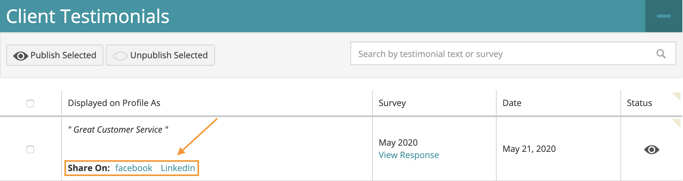Sort by Survey column header
The image size is (683, 181).
tap(392, 103)
